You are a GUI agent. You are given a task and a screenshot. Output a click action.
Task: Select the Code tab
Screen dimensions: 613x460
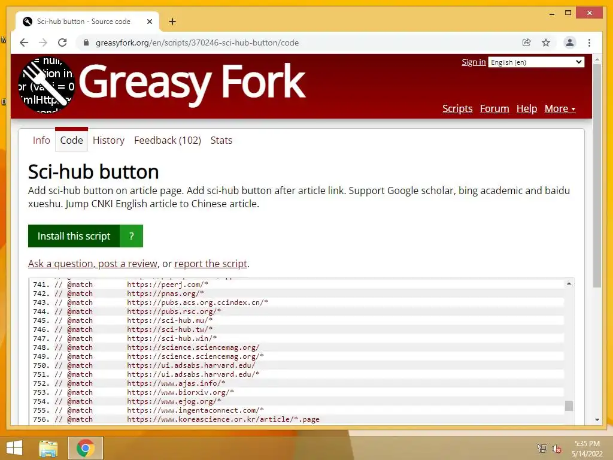coord(72,140)
